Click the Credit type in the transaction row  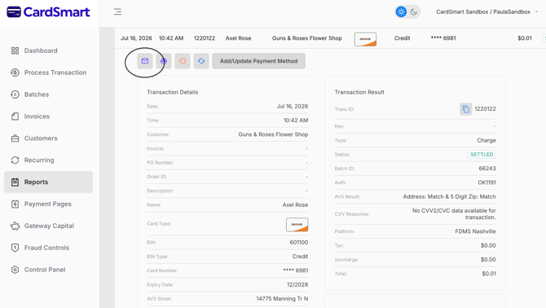coord(402,38)
